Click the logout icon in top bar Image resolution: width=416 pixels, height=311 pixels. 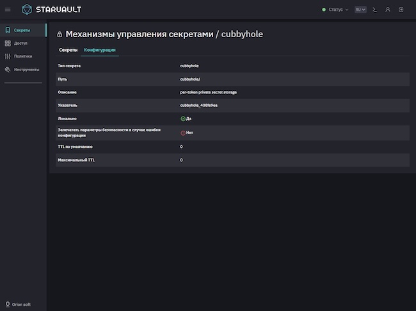point(401,10)
